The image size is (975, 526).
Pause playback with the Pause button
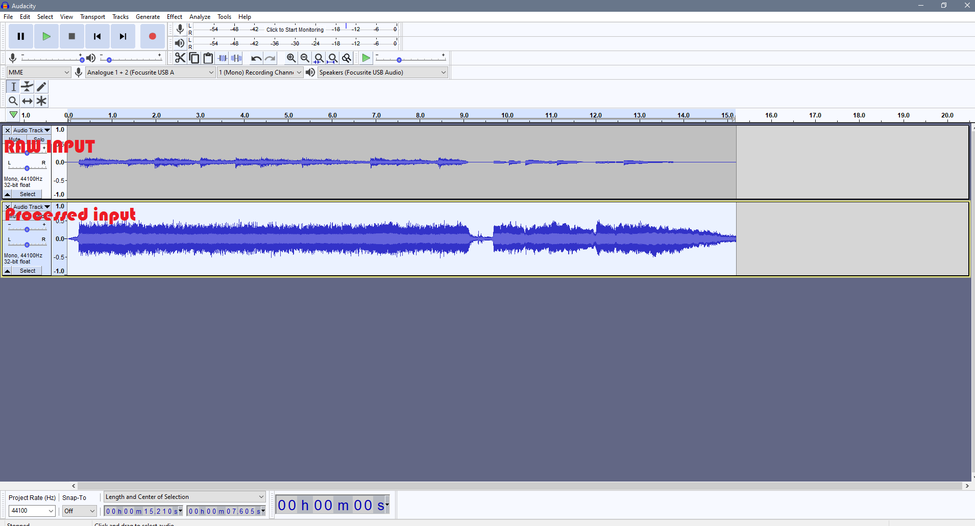point(21,36)
